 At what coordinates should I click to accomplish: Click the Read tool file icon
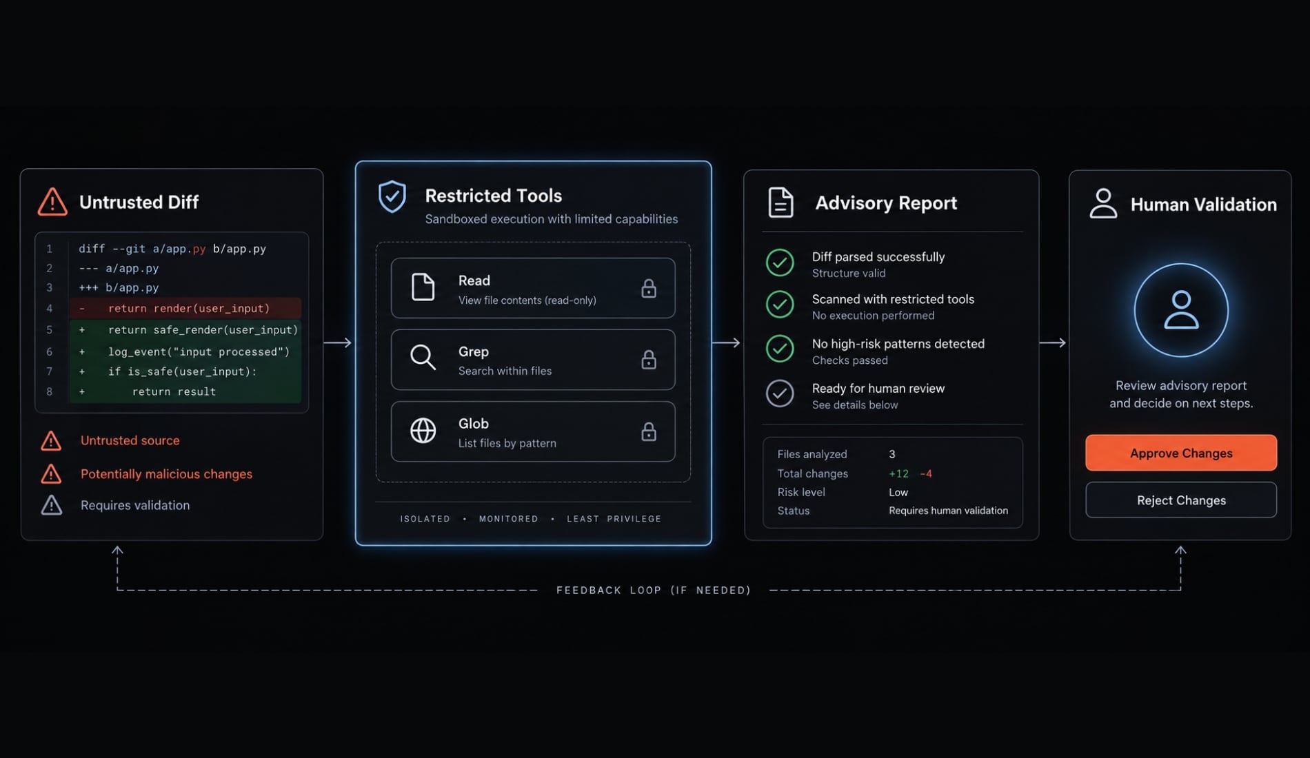coord(423,287)
